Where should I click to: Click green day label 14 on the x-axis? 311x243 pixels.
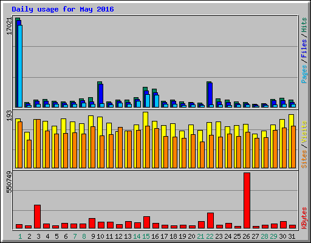pyautogui.click(x=137, y=236)
